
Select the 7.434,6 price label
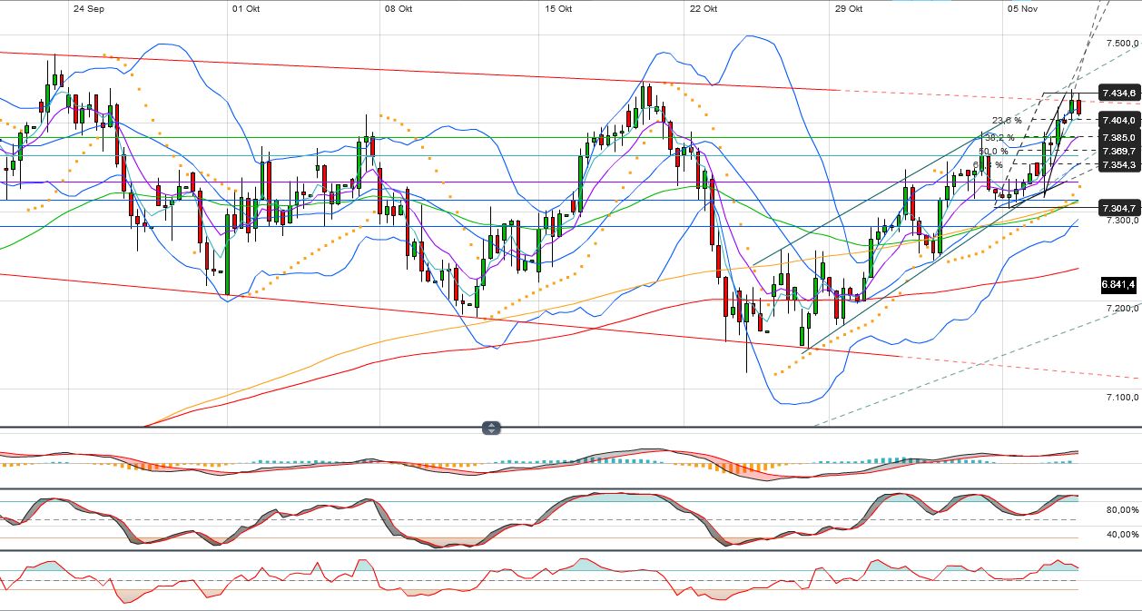tap(1118, 94)
